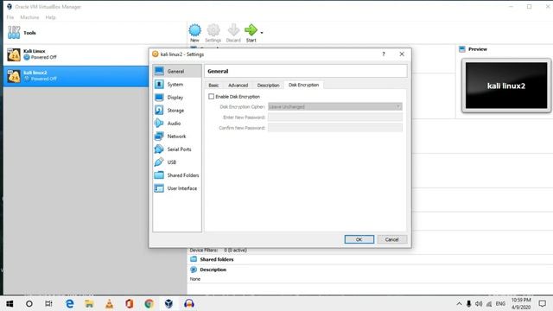553x311 pixels.
Task: Select the Kali Linux VM icon
Action: tap(14, 54)
